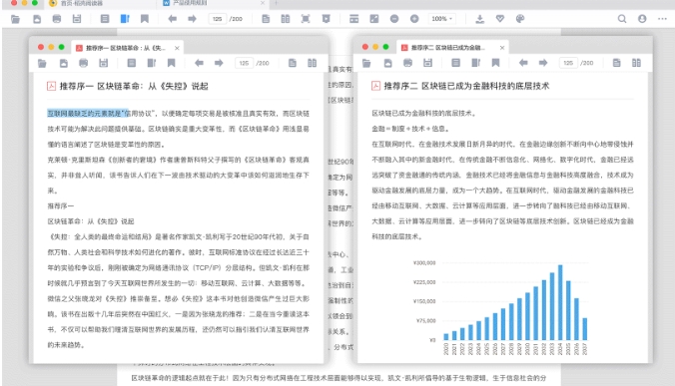The height and width of the screenshot is (386, 675).
Task: Open a file with main toolbar folder icon
Action: pyautogui.click(x=16, y=19)
